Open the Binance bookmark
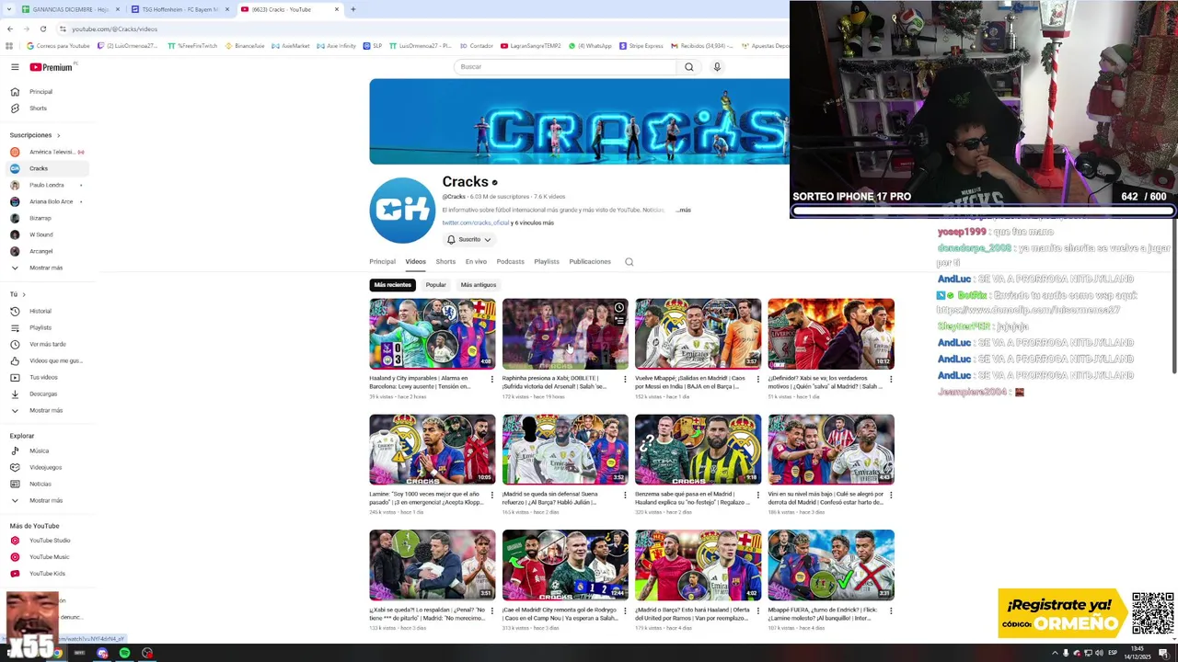 (244, 46)
